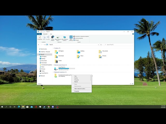The width and height of the screenshot is (166, 124).
Task: Open the Access media ribbon dropdown
Action: pyautogui.click(x=53, y=38)
